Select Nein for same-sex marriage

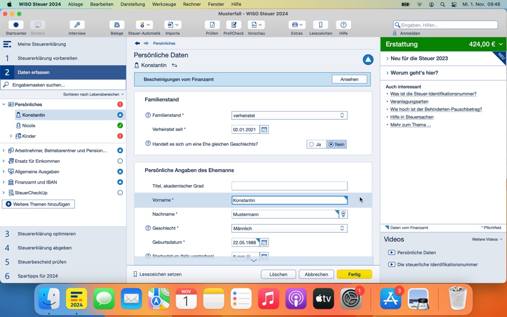point(336,144)
